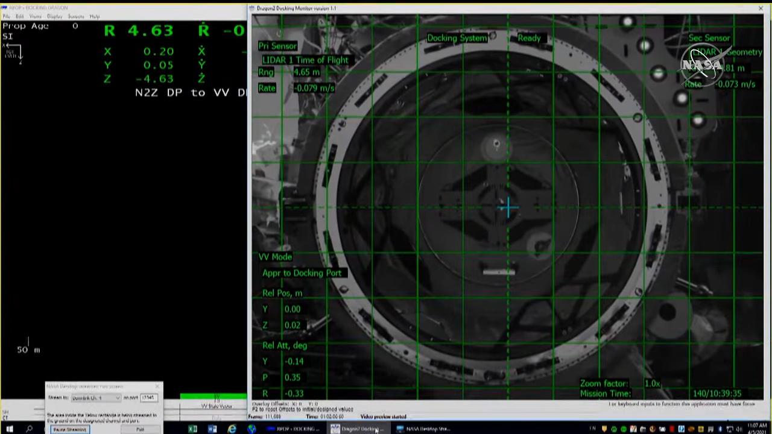Open Internet Explorer from the taskbar
Image resolution: width=772 pixels, height=434 pixels.
tap(232, 429)
